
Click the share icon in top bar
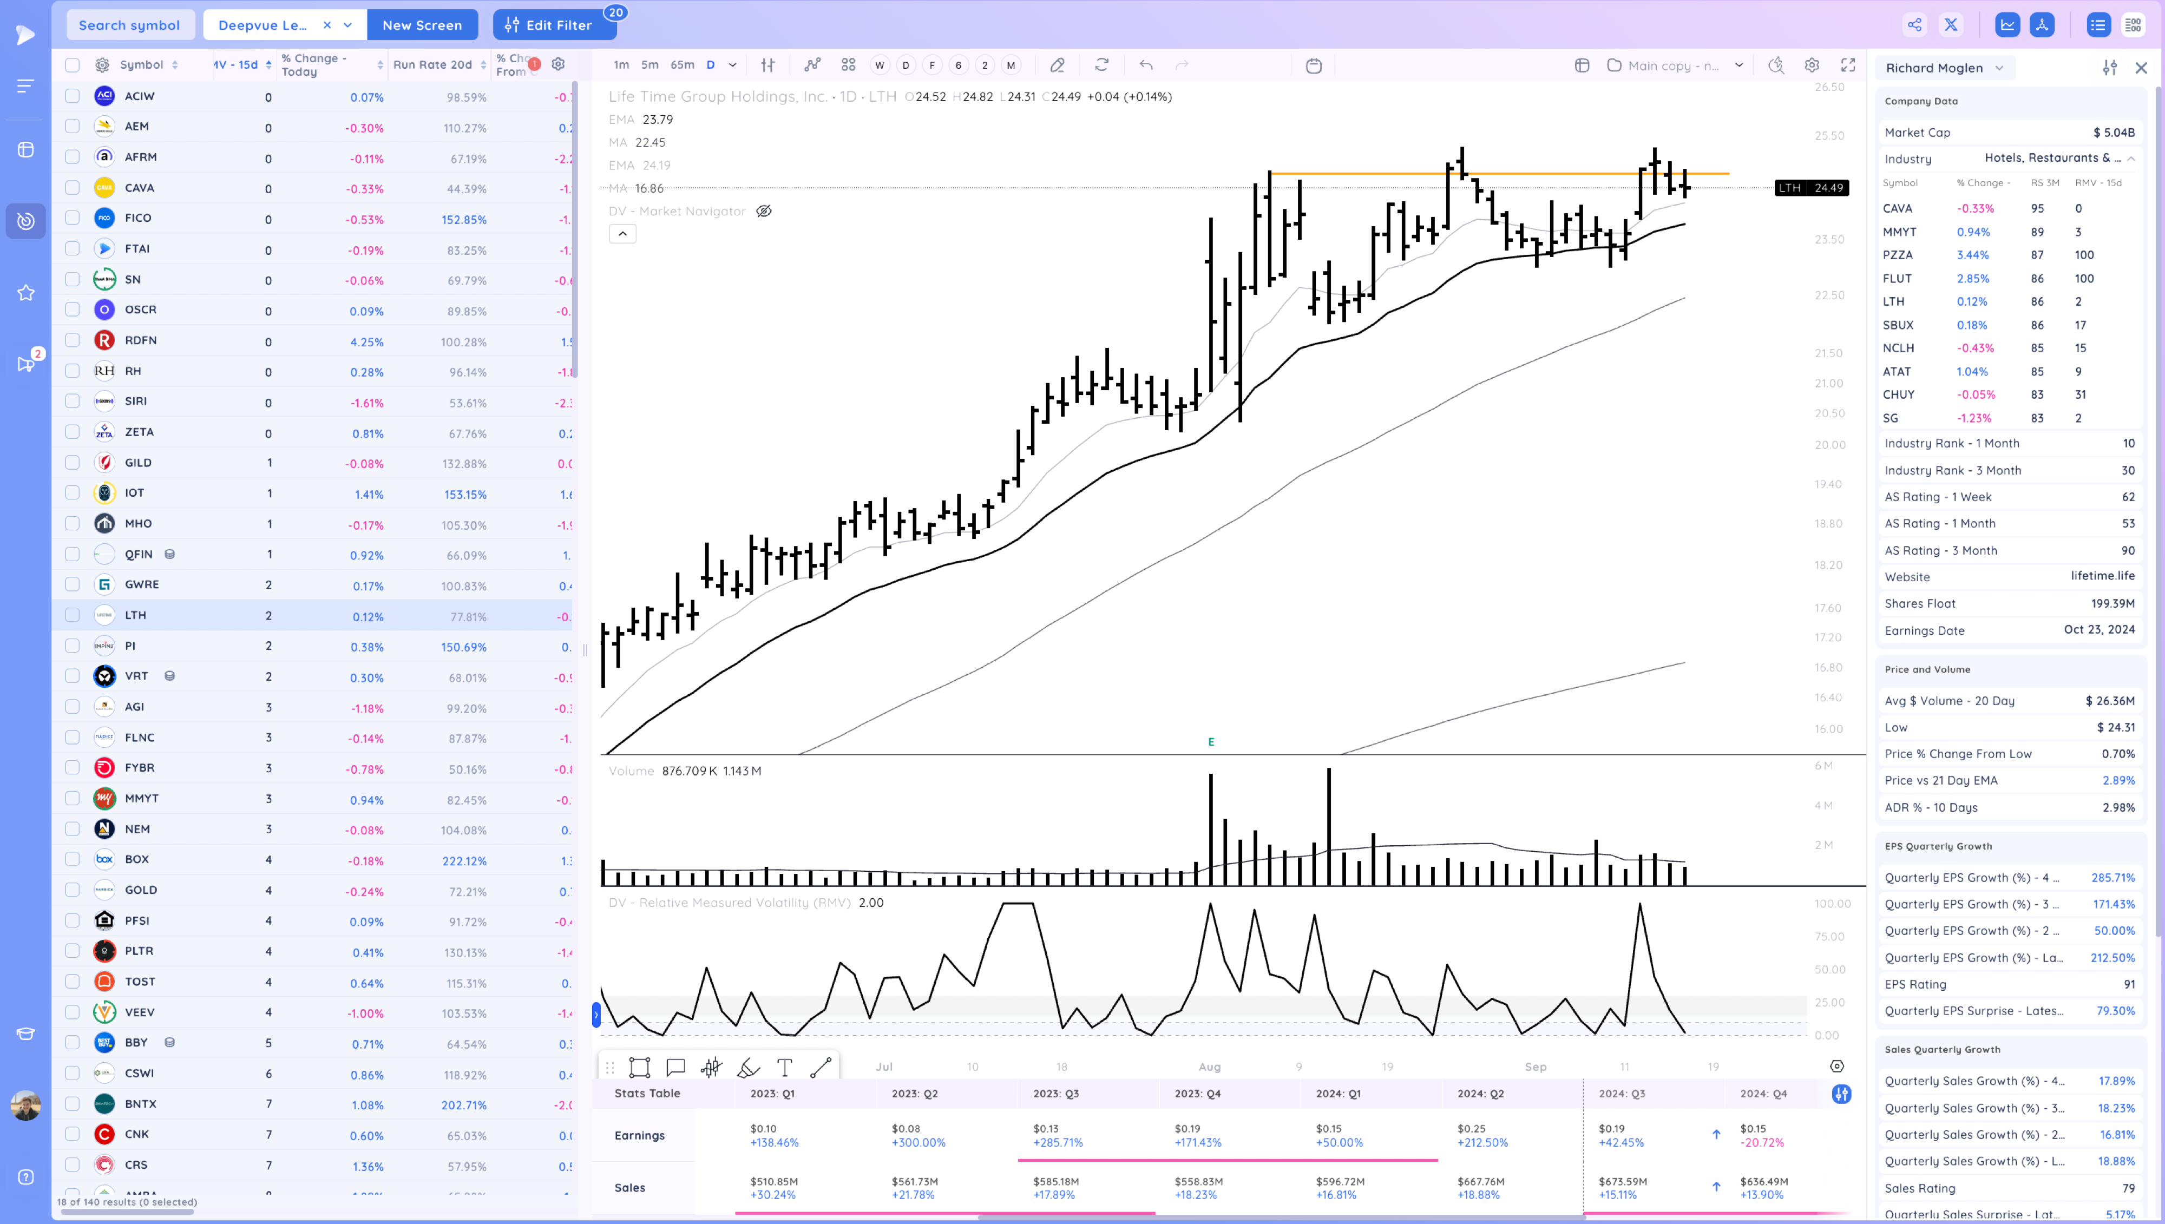pos(1914,24)
